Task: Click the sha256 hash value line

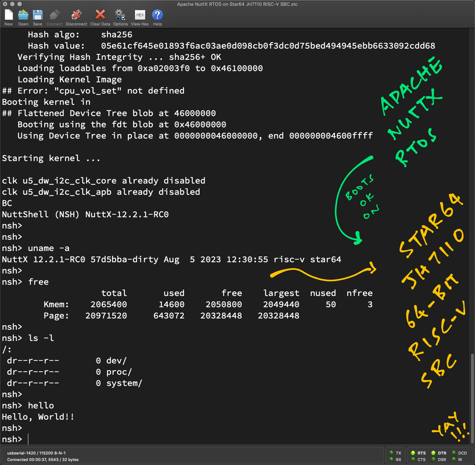Action: click(232, 46)
